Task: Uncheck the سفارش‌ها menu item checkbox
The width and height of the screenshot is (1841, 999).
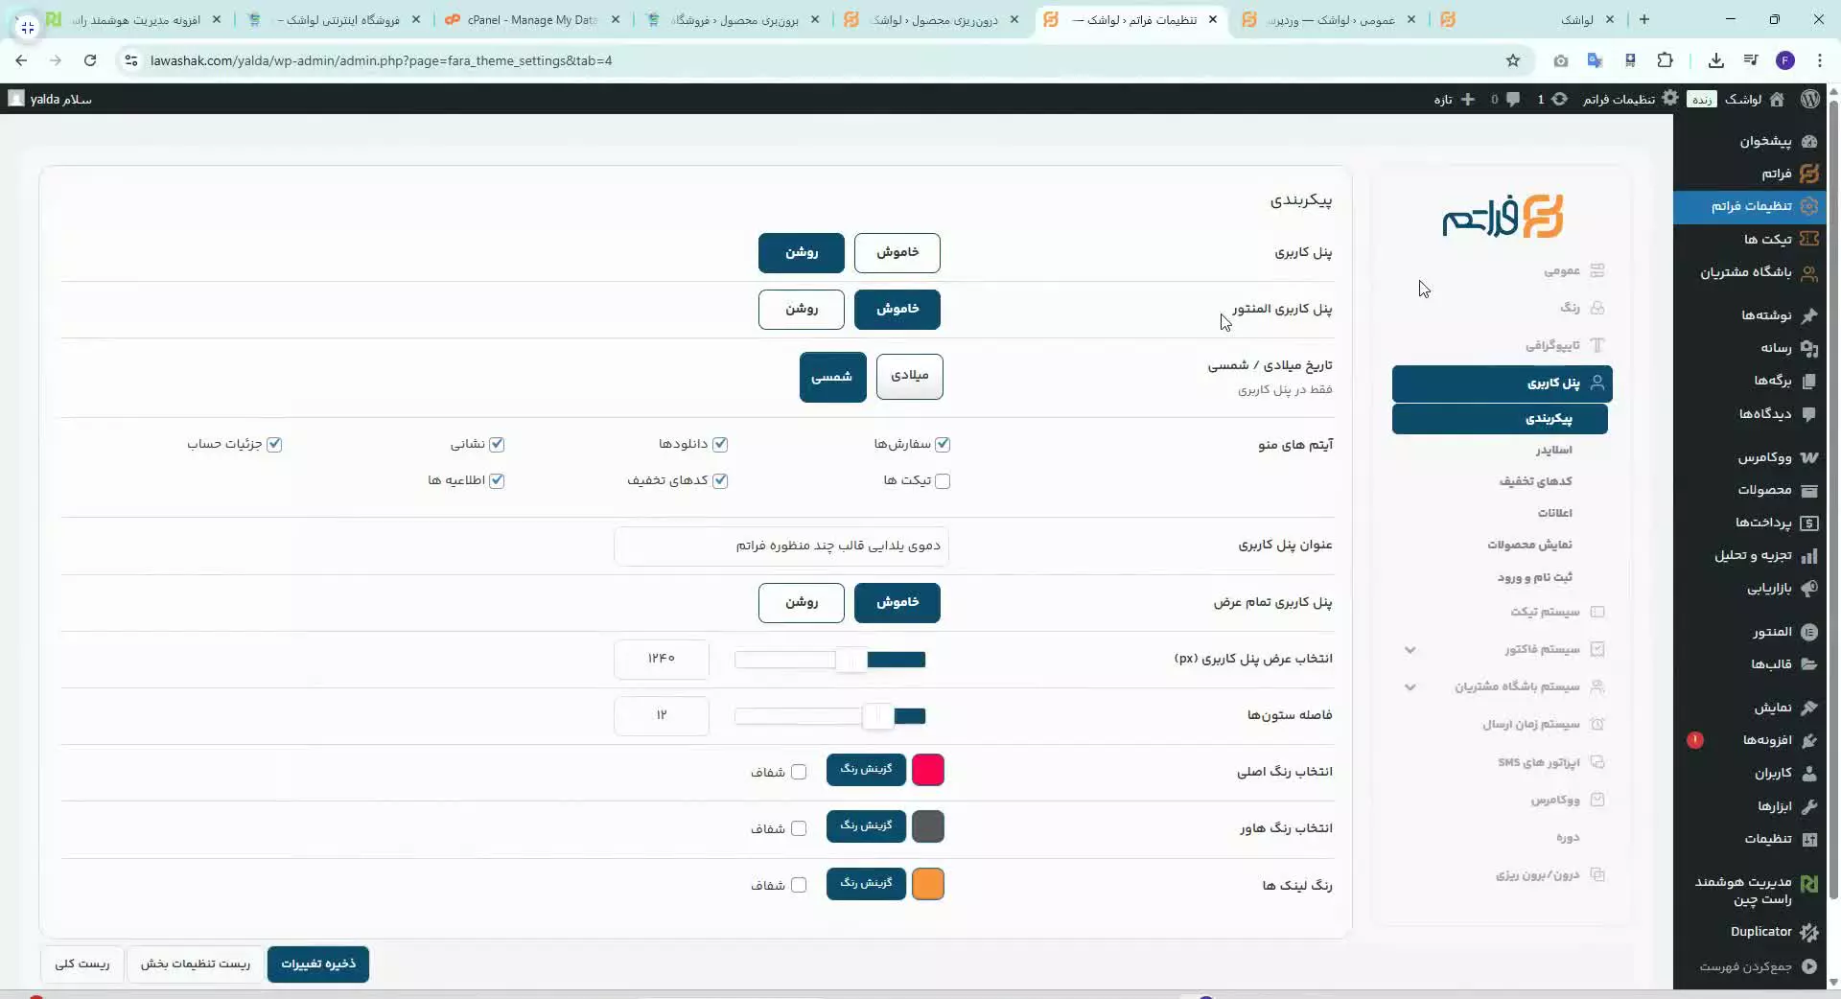Action: (x=943, y=444)
